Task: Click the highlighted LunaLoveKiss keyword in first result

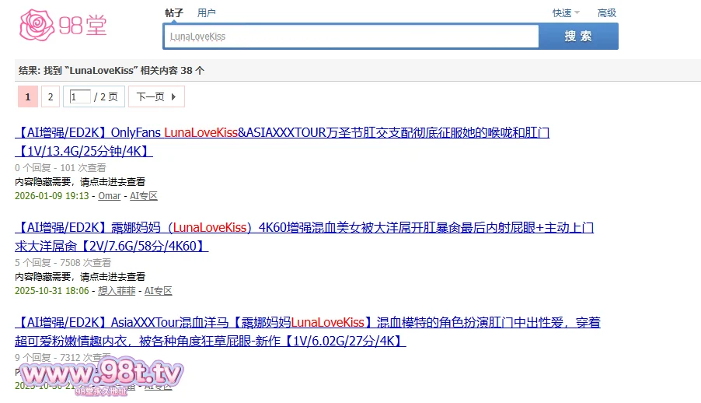Action: tap(201, 133)
